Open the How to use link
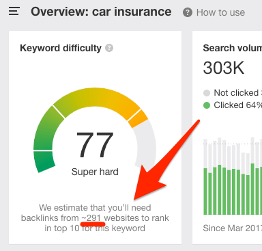Image resolution: width=262 pixels, height=251 pixels. click(220, 12)
